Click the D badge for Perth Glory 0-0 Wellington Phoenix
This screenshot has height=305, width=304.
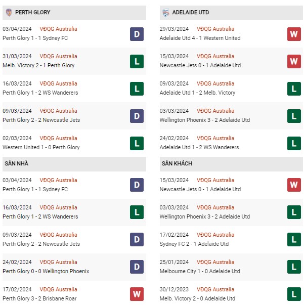tap(137, 267)
